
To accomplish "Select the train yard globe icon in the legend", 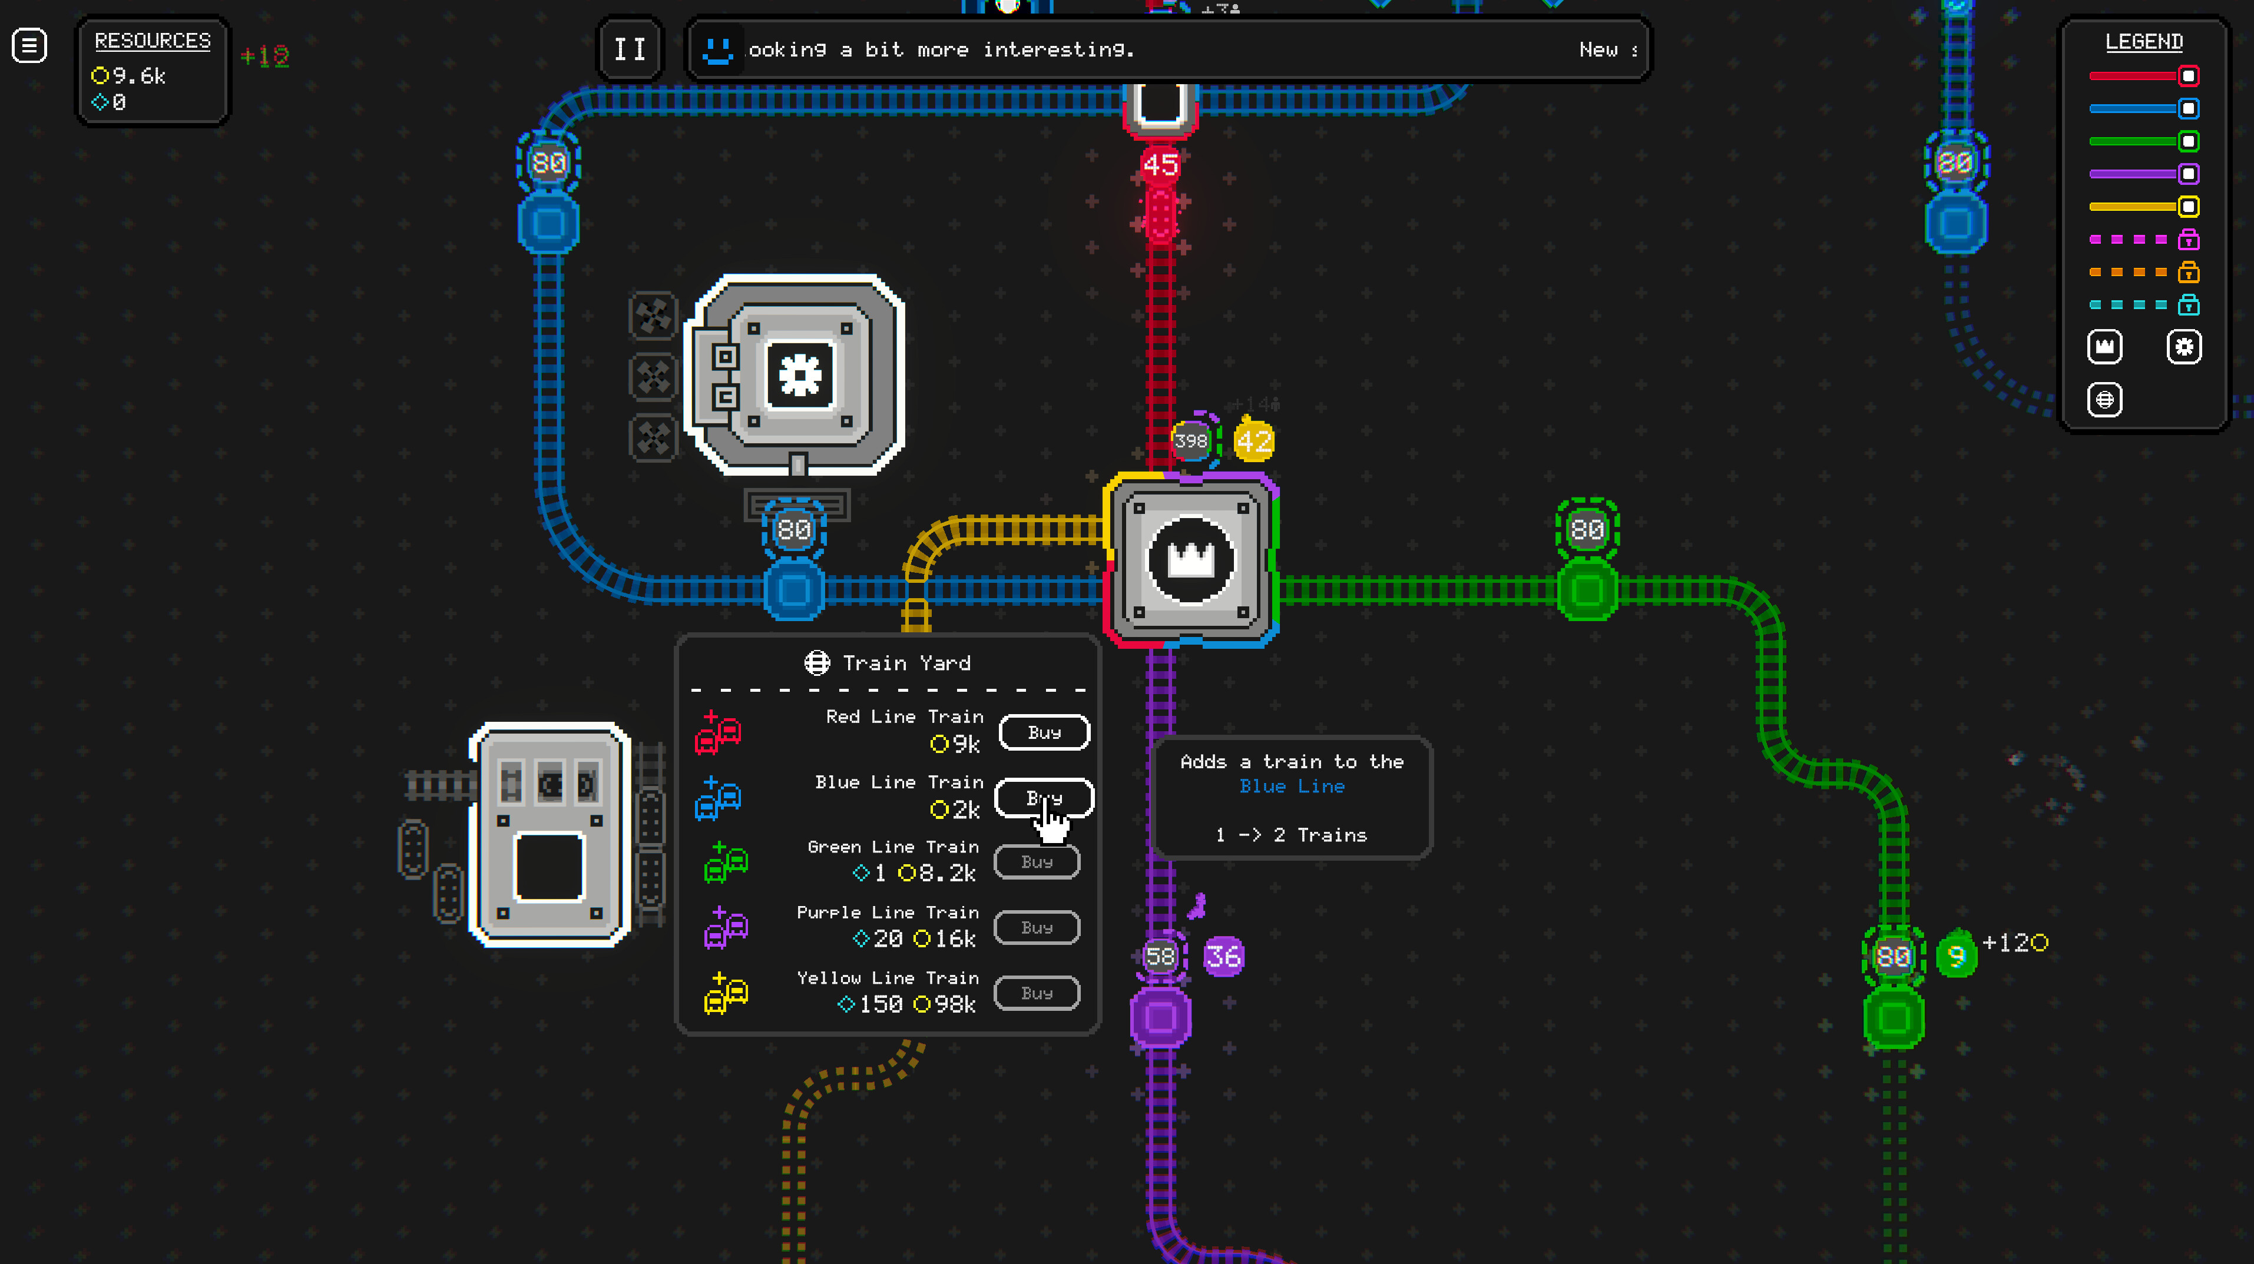I will click(x=2104, y=400).
